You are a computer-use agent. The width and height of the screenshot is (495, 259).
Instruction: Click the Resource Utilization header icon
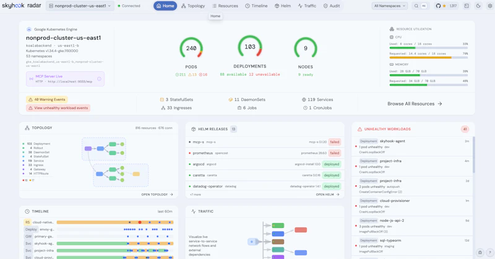click(x=392, y=29)
